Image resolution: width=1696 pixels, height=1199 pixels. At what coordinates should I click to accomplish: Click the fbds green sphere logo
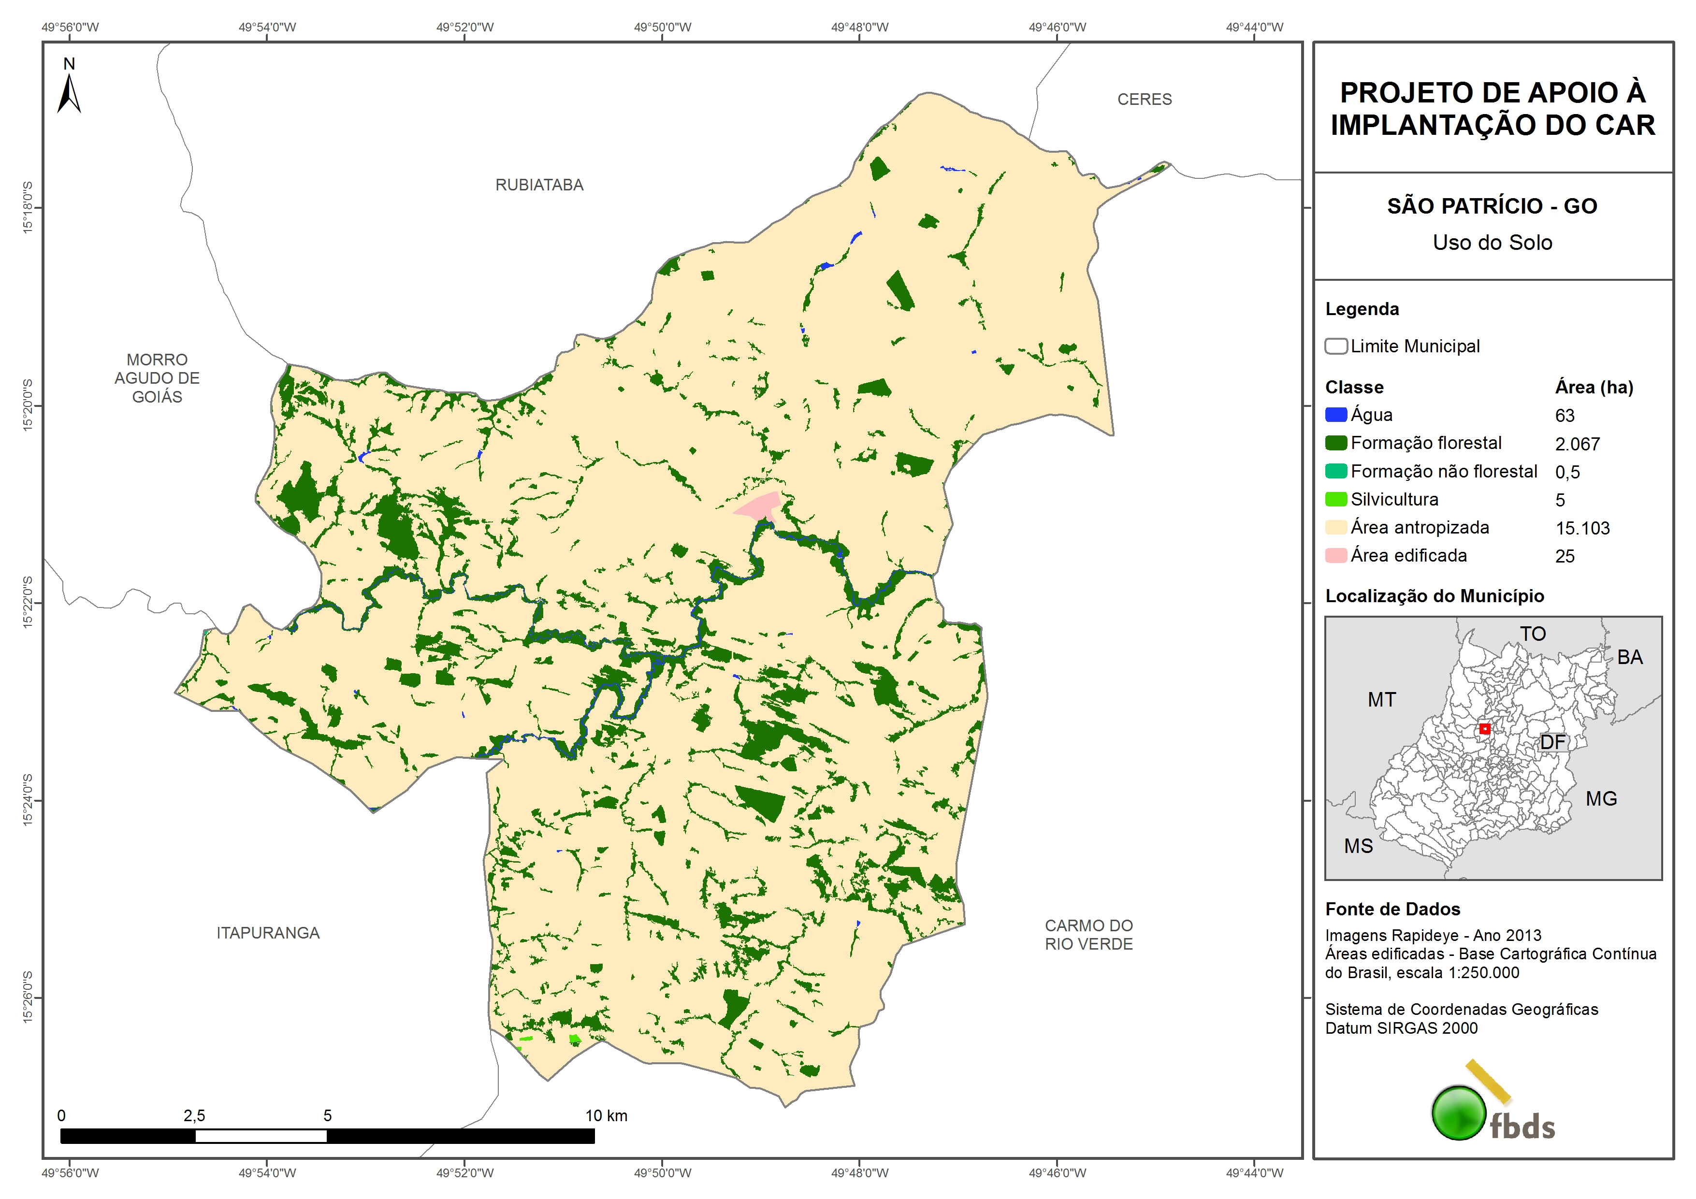click(x=1458, y=1112)
